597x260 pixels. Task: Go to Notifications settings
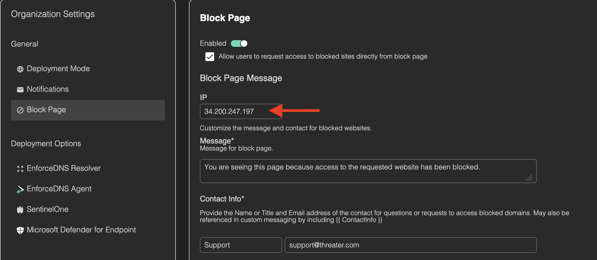[x=48, y=89]
